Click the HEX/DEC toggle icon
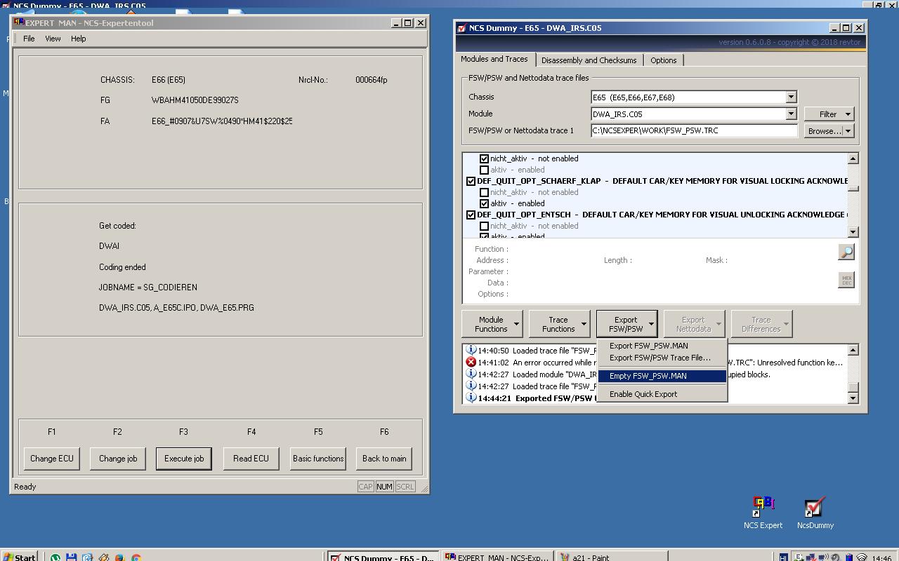Viewport: 899px width, 561px height. pyautogui.click(x=846, y=280)
